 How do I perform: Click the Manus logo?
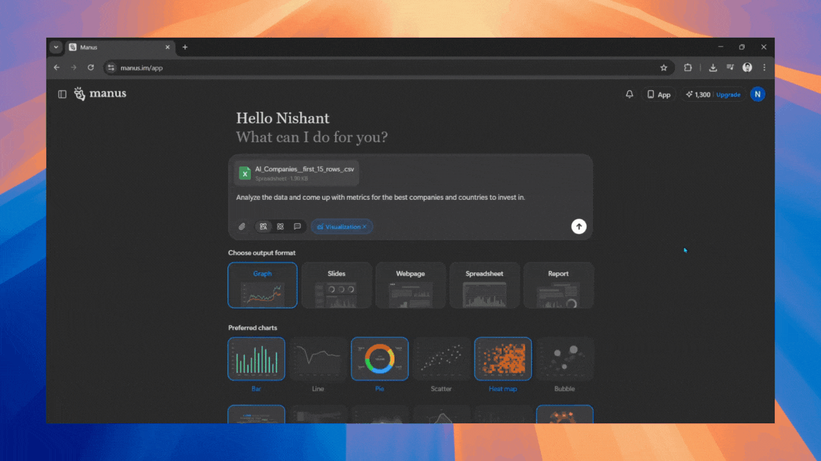tap(100, 94)
